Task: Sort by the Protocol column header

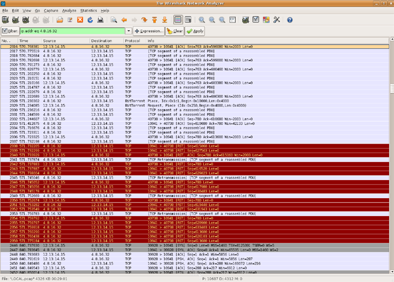Action: coord(133,41)
